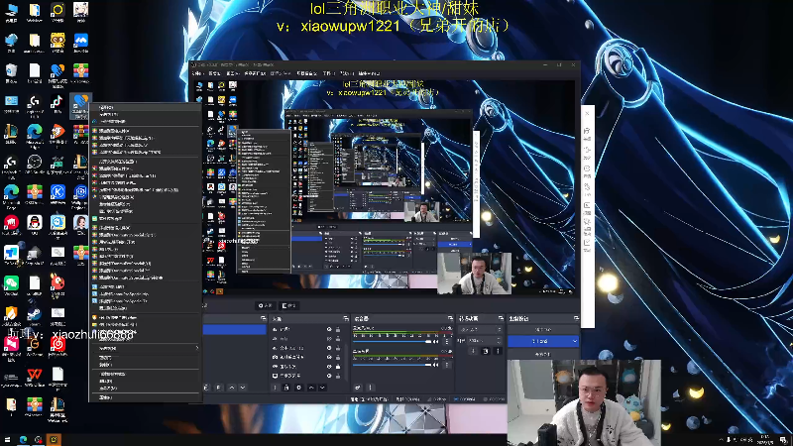The image size is (793, 446).
Task: Open the File menu in OBS menu bar
Action: point(196,73)
